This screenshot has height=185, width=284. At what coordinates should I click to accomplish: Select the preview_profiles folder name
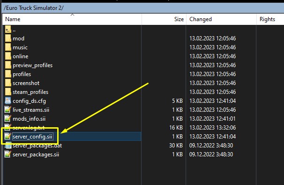[x=33, y=65]
